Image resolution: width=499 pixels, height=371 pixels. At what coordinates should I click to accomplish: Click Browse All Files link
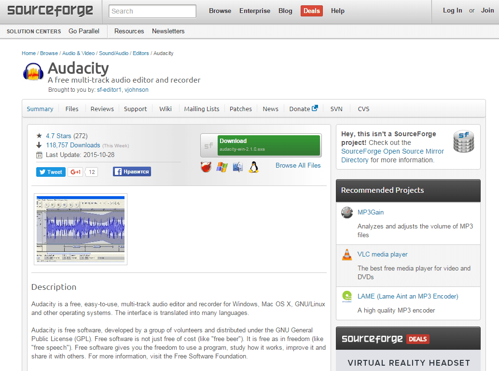pos(298,166)
